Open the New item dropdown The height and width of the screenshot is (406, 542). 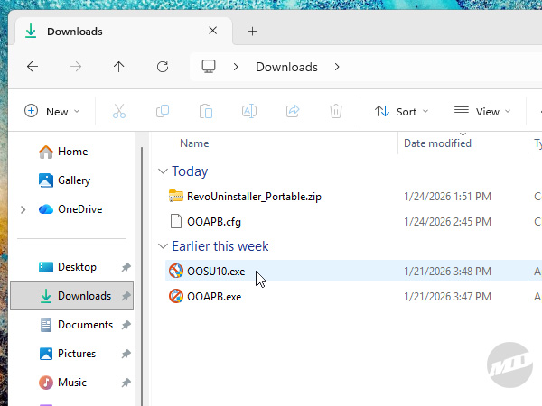click(52, 111)
